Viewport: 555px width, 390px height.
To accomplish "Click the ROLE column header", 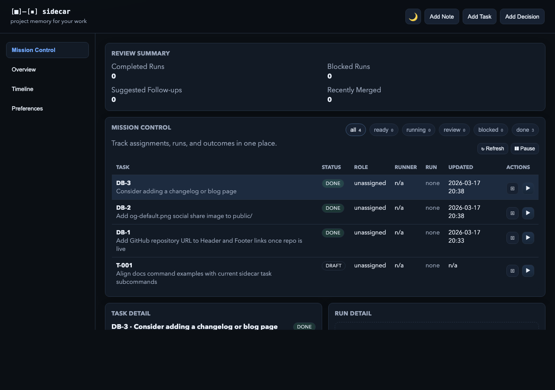I will click(x=361, y=167).
